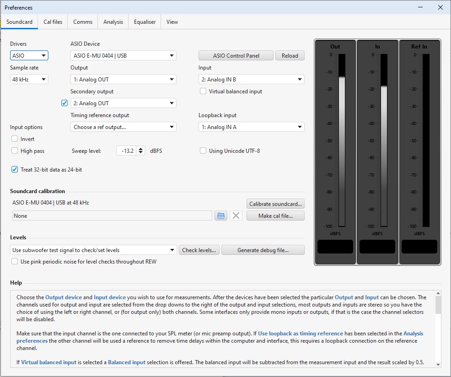
Task: Open the Output 1: Analog OUT dropdown
Action: [123, 79]
